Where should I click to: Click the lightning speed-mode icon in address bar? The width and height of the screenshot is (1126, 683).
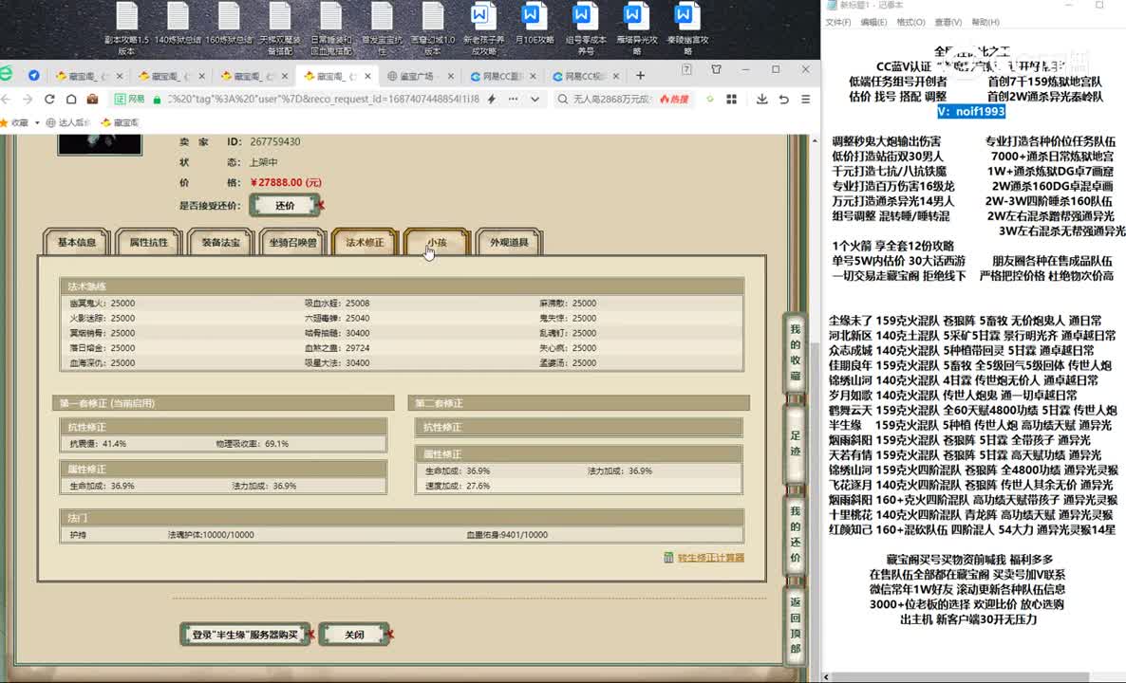(x=492, y=99)
